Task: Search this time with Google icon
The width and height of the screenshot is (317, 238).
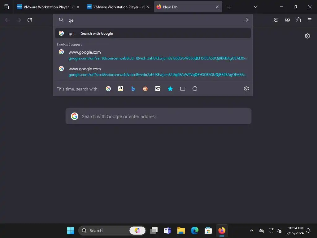Action: (x=108, y=89)
